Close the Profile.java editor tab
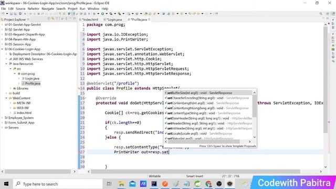 point(149,19)
